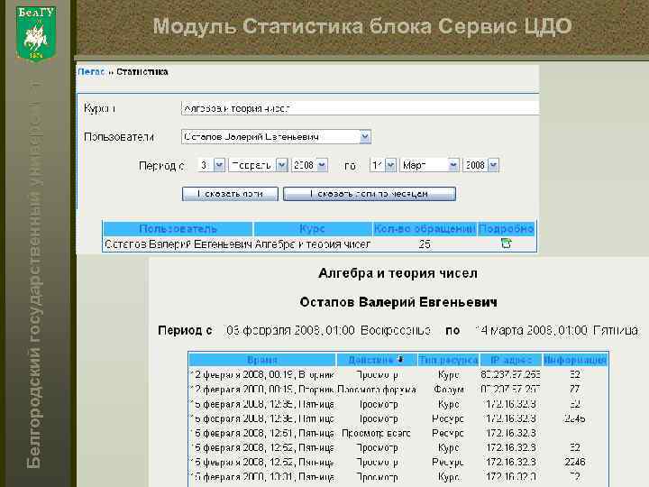Sort log by Время column header
Viewport: 649px width, 487px height.
point(262,360)
